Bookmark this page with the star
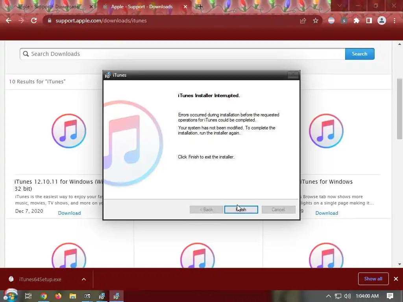Viewport: 403px width, 302px height. pos(316,20)
